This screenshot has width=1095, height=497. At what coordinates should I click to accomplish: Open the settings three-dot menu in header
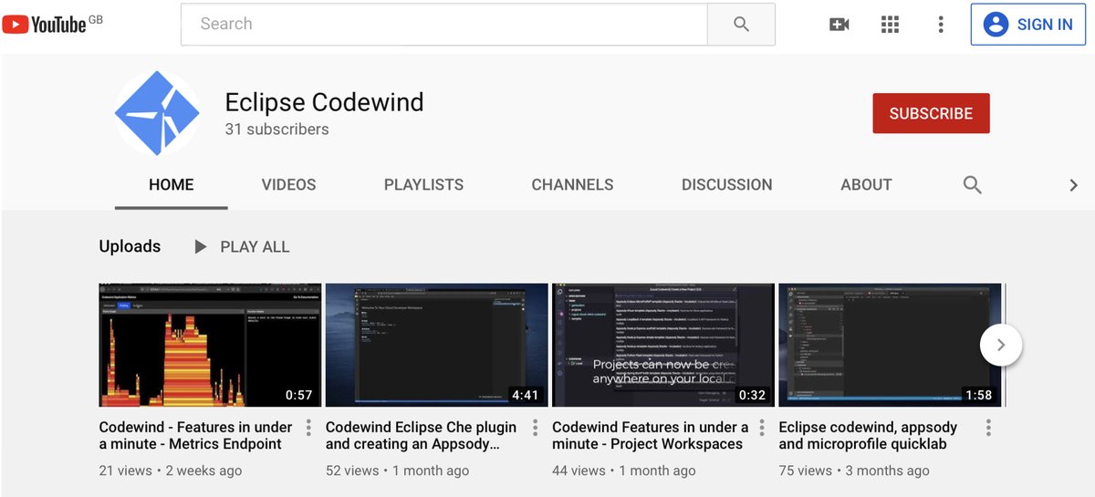point(941,25)
